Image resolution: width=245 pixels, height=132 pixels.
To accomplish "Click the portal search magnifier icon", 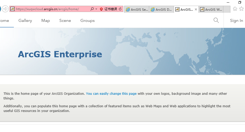I will coord(216,20).
